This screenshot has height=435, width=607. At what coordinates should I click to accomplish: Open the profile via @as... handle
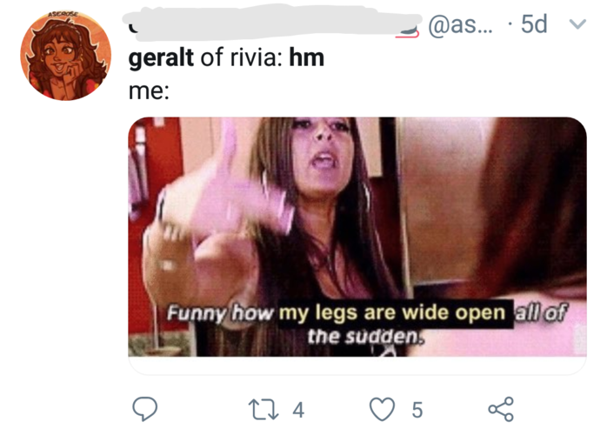(460, 24)
